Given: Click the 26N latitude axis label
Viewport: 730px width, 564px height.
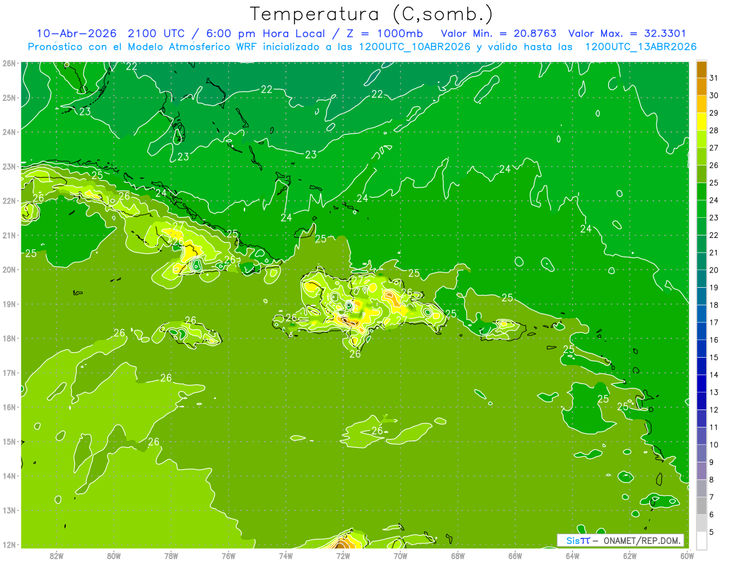Looking at the screenshot, I should coord(9,63).
